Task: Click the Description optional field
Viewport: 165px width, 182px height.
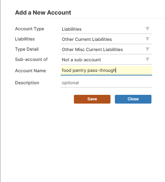Action: [106, 83]
